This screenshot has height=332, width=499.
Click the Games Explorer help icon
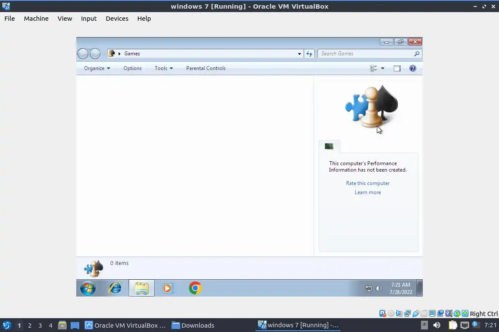point(413,68)
